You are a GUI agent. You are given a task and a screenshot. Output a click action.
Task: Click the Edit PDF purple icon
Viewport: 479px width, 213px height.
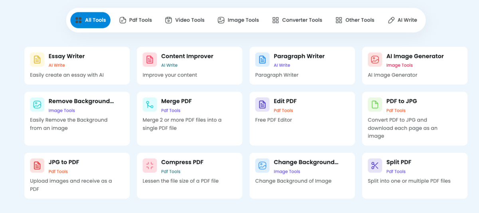click(x=262, y=105)
